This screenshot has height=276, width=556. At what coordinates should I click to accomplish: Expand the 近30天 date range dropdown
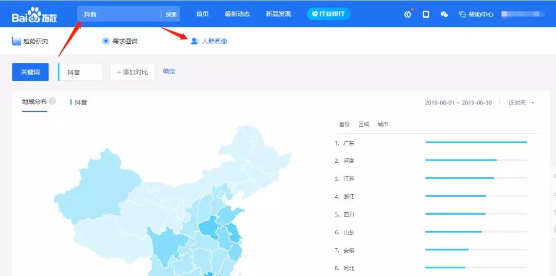pyautogui.click(x=521, y=102)
